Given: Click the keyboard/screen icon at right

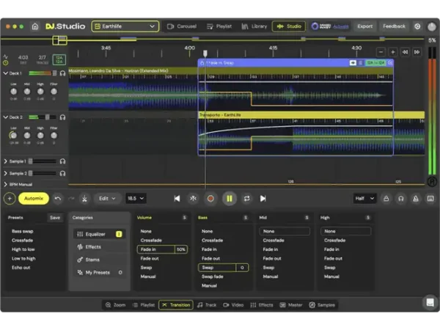Looking at the screenshot, I should click(x=430, y=199).
